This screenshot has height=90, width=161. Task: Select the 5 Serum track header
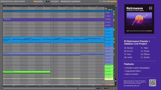pyautogui.click(x=109, y=23)
